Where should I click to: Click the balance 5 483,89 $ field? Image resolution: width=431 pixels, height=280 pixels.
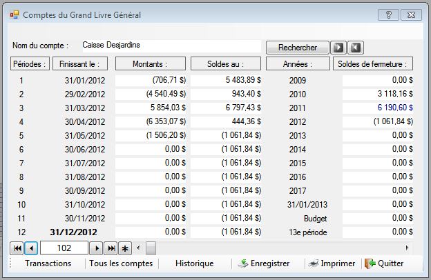coord(226,80)
